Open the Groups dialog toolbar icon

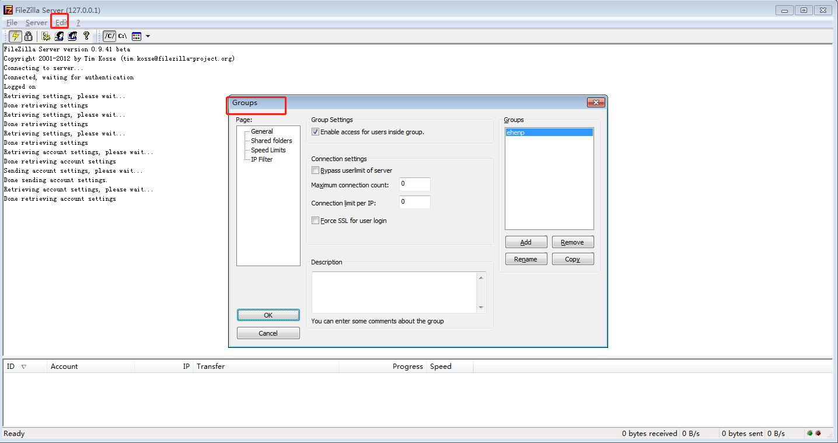point(72,36)
